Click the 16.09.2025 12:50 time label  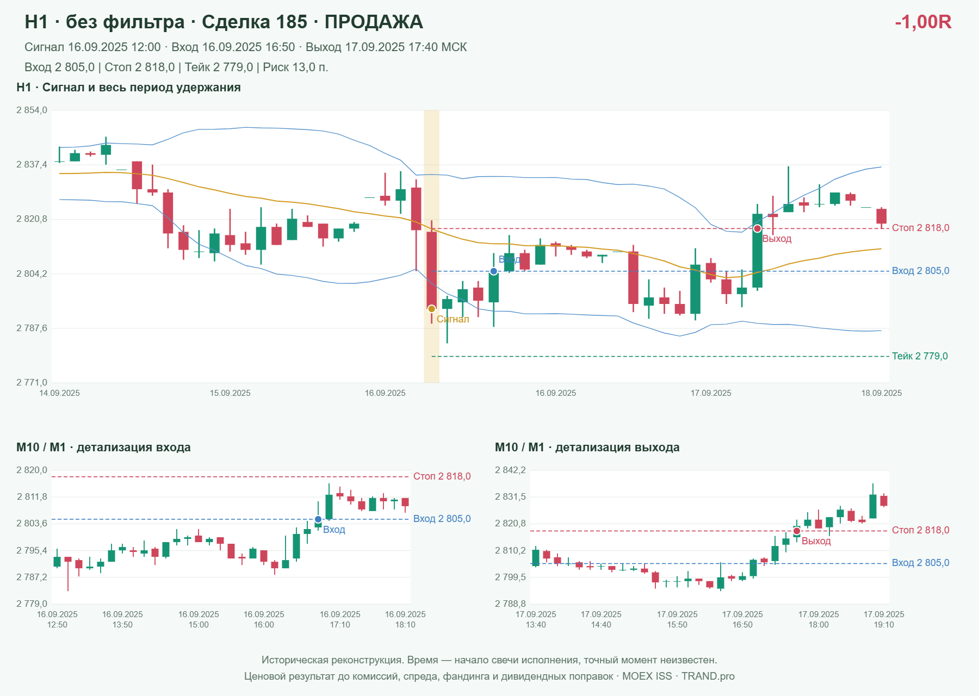57,619
